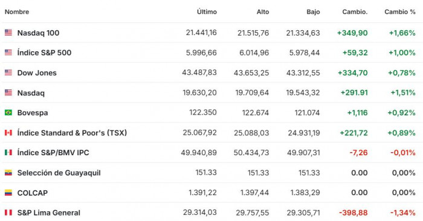The height and width of the screenshot is (221, 423).
Task: Sort by the Cambio % column header
Action: 400,12
